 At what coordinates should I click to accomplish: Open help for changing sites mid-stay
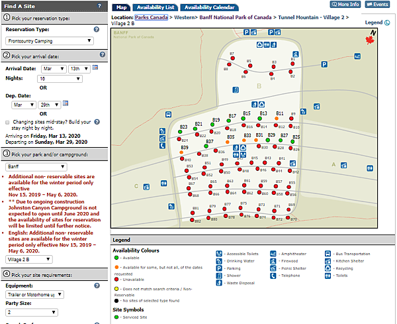point(97,122)
